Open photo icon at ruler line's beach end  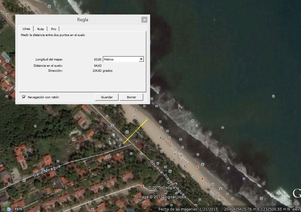click(x=147, y=119)
